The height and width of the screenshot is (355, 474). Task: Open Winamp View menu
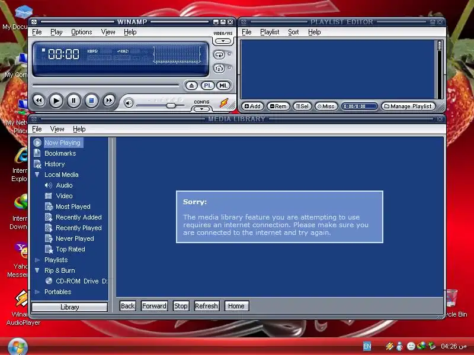point(108,32)
